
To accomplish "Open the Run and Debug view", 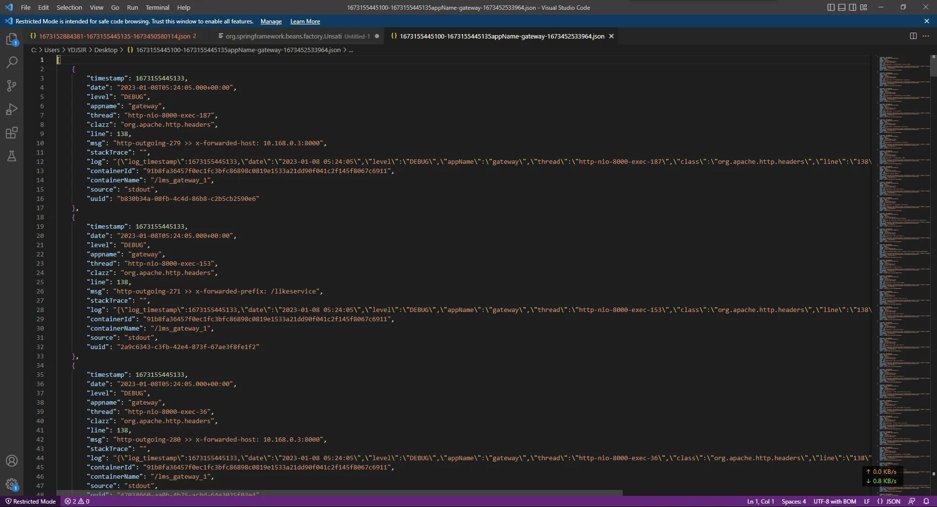I will coord(12,109).
